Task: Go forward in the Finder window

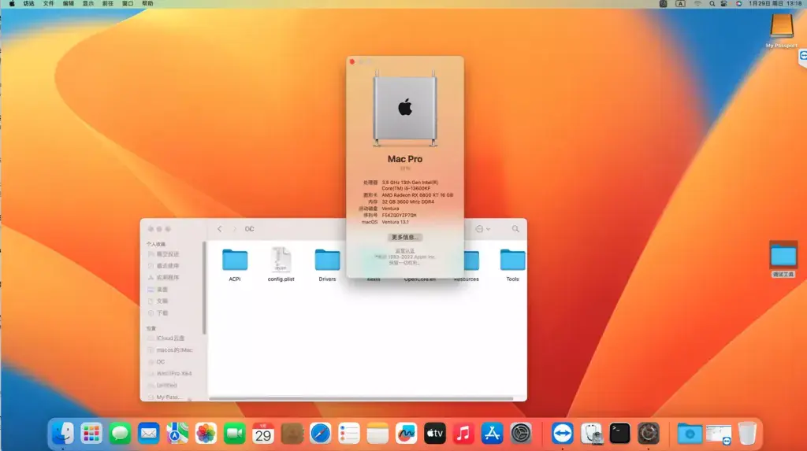Action: pos(234,229)
